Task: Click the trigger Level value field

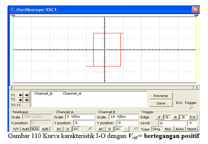Action: coord(173,123)
